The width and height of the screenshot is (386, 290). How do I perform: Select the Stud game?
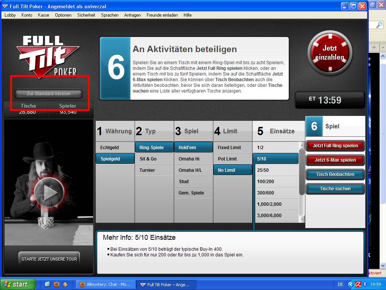coord(193,182)
